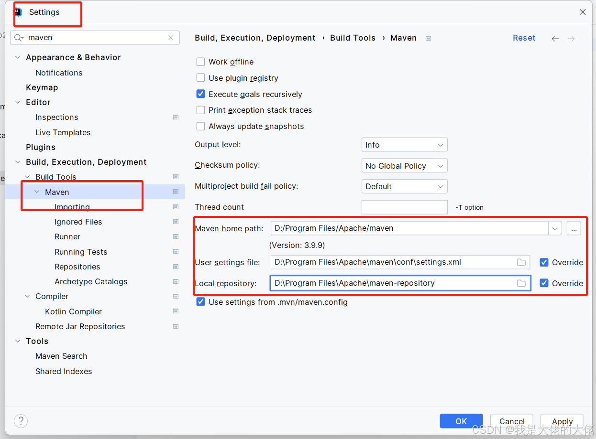Go back with the left arrow

click(555, 38)
